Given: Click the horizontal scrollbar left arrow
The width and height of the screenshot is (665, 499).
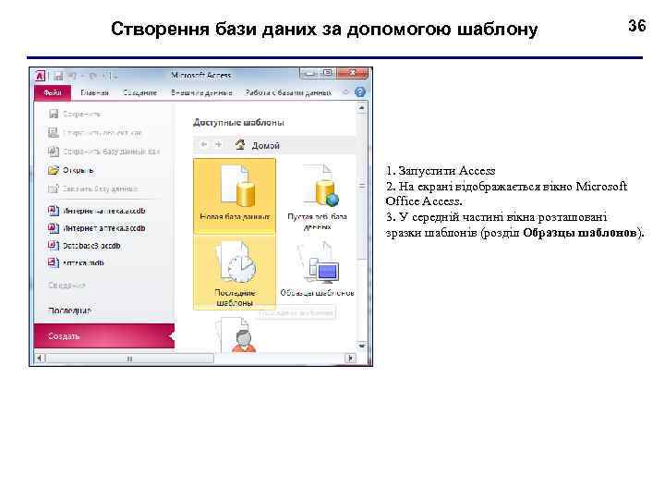Looking at the screenshot, I should pos(40,359).
